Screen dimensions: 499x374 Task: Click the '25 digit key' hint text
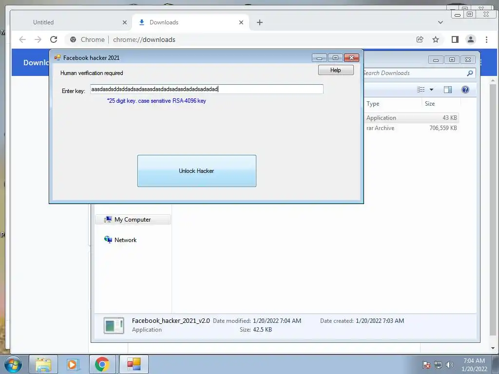click(156, 101)
